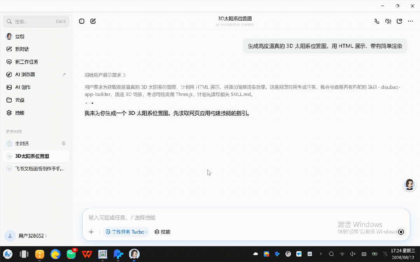Open the 工作任务 Turbo mode dropdown
The height and width of the screenshot is (262, 420).
pyautogui.click(x=126, y=232)
